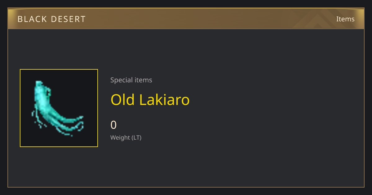This screenshot has width=372, height=195.
Task: Click the (LT) unit text
Action: (x=136, y=137)
